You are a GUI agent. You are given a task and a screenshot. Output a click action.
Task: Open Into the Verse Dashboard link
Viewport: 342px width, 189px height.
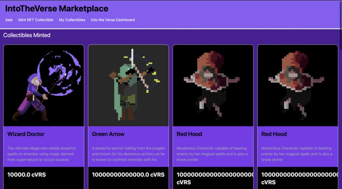pyautogui.click(x=113, y=20)
